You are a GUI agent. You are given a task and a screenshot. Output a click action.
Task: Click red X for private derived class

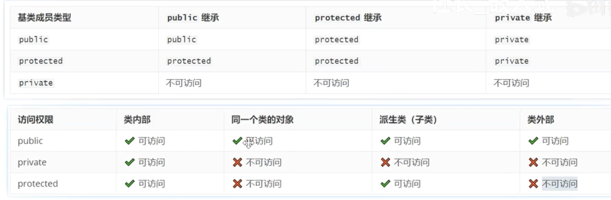point(385,162)
